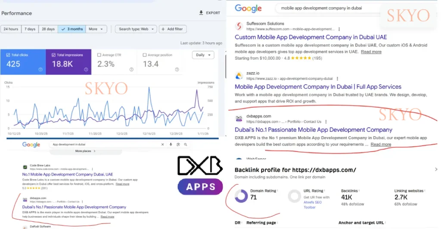This screenshot has height=229, width=441.
Task: Click the Google Lens image search icon
Action: tap(178, 144)
